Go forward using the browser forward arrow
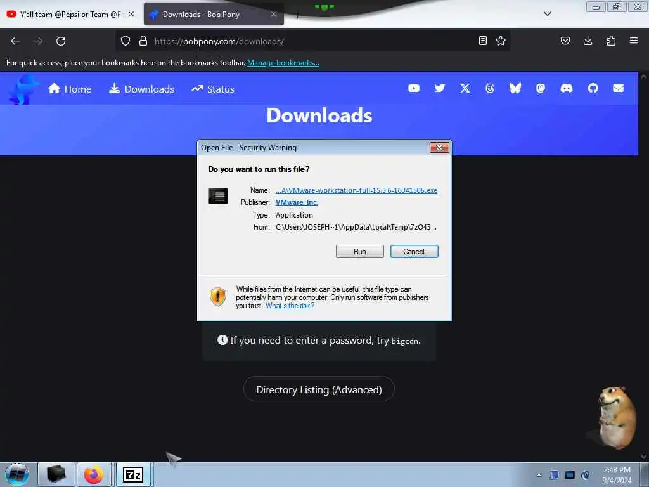The width and height of the screenshot is (649, 487). tap(38, 41)
